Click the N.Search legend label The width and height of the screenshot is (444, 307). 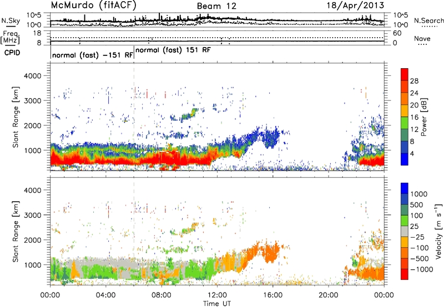[x=428, y=21]
